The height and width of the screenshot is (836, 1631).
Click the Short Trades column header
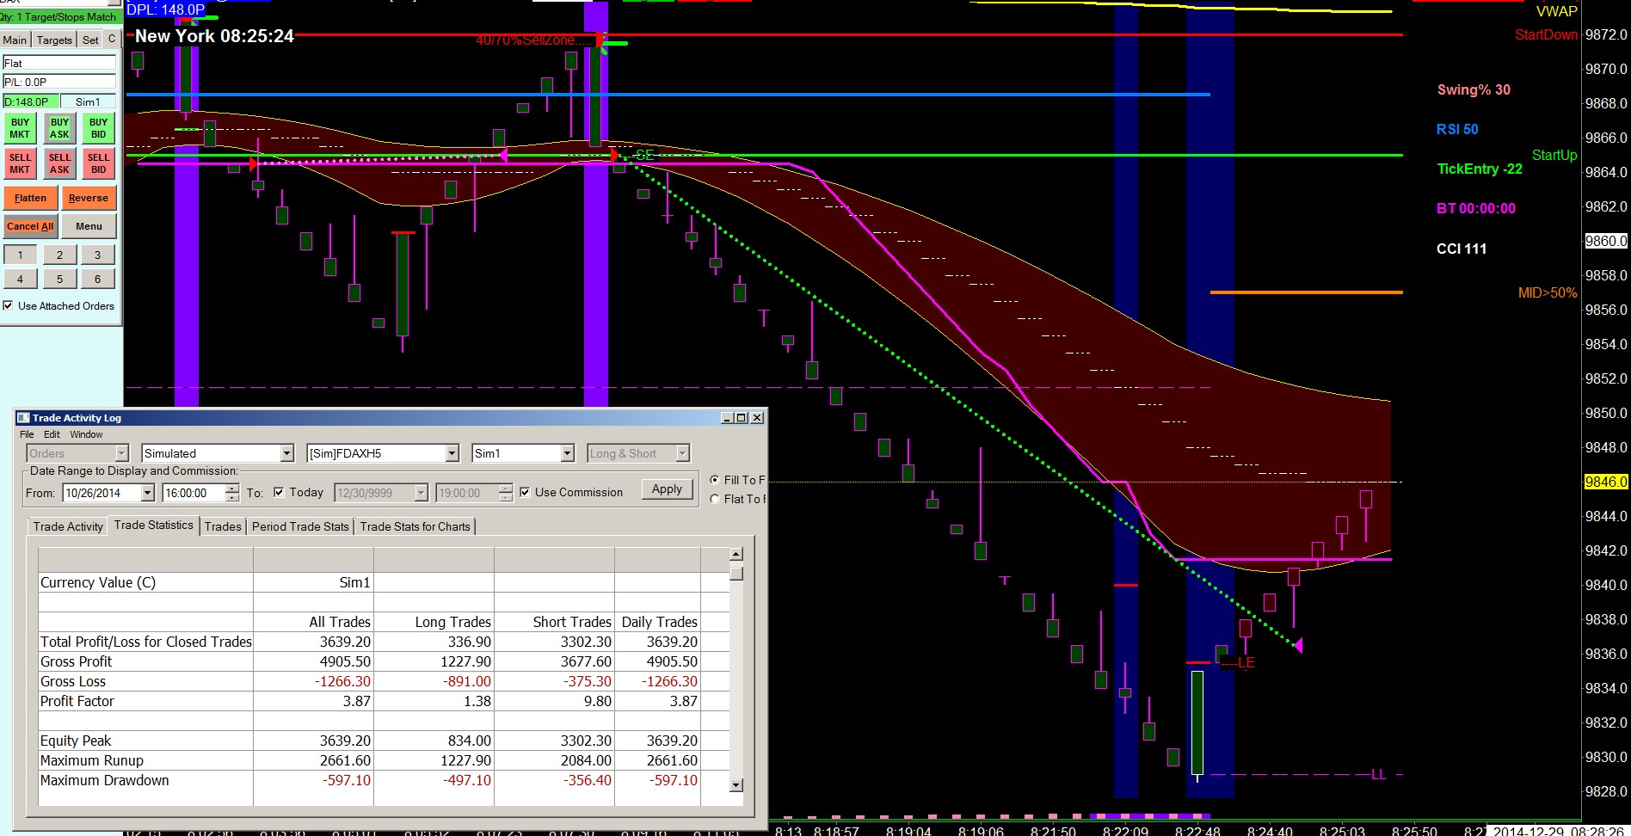pyautogui.click(x=572, y=622)
